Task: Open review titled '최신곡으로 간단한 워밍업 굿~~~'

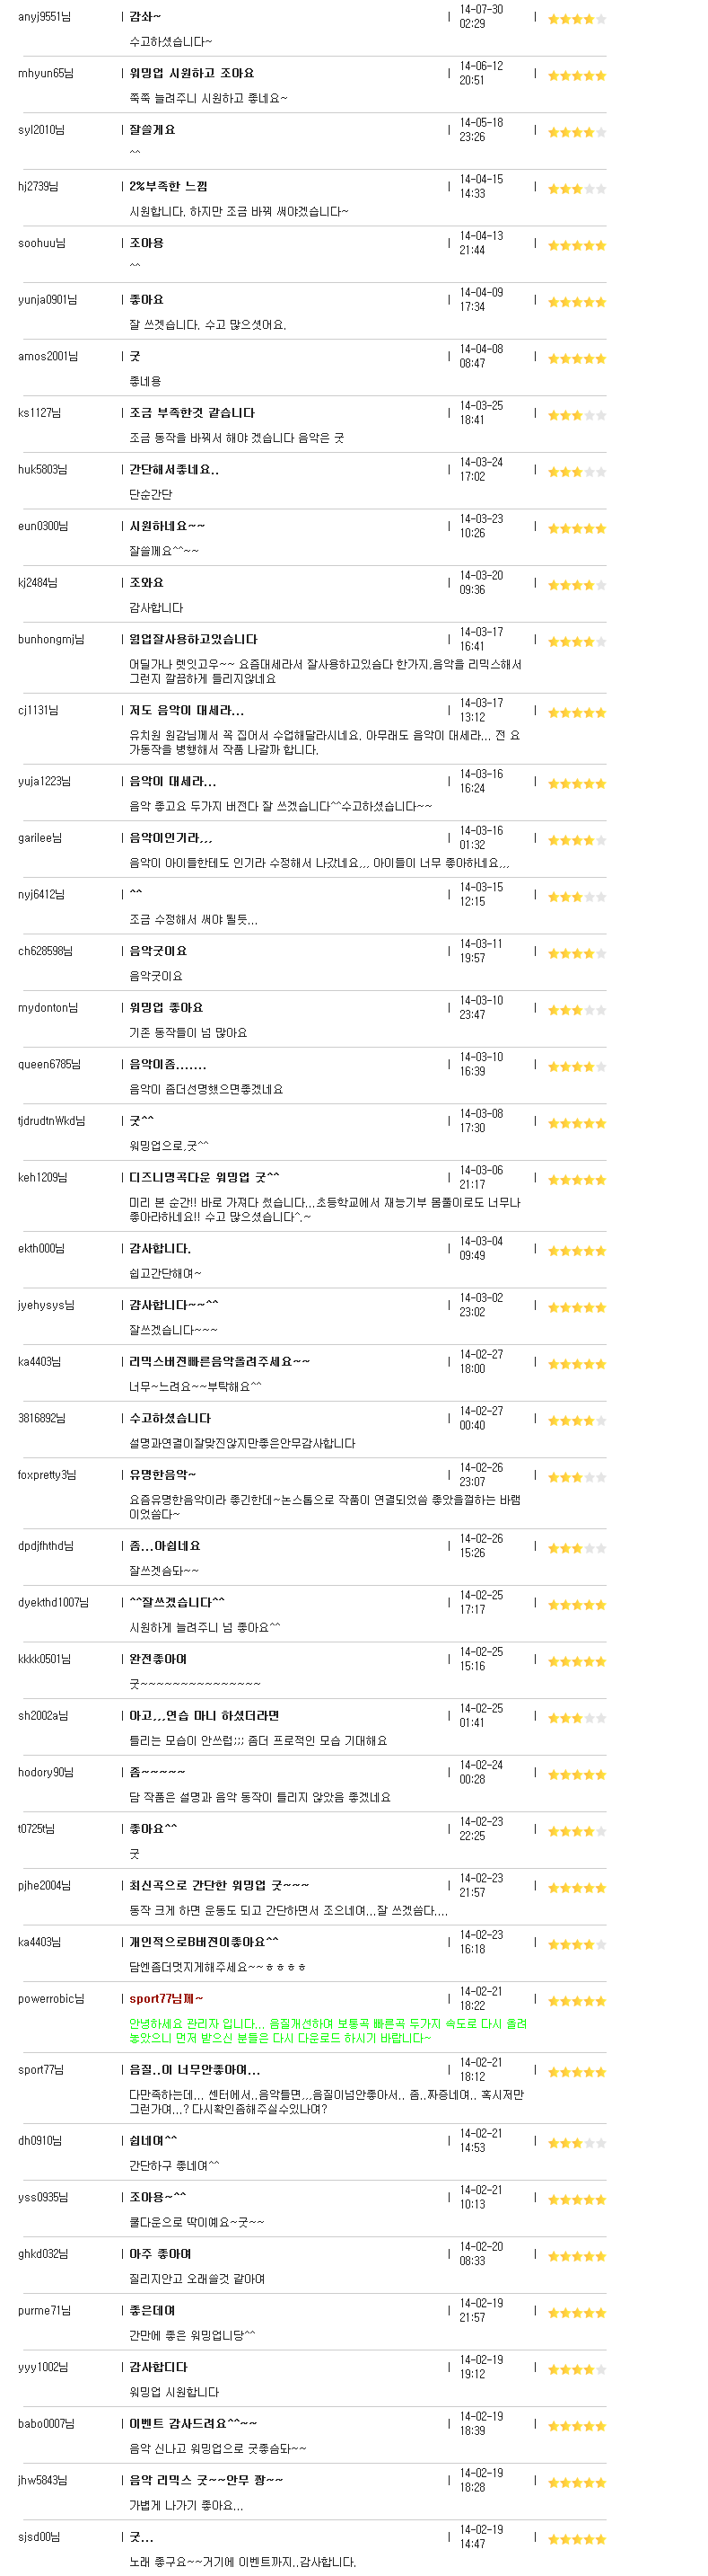Action: click(x=220, y=1885)
